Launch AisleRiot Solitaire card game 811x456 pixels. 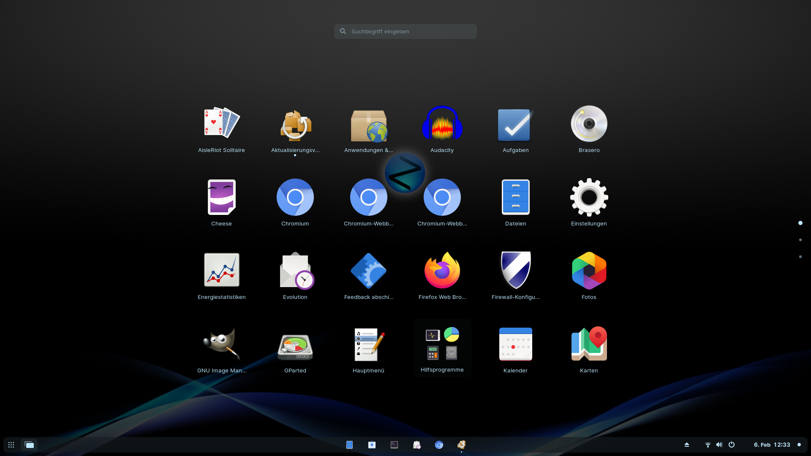221,124
